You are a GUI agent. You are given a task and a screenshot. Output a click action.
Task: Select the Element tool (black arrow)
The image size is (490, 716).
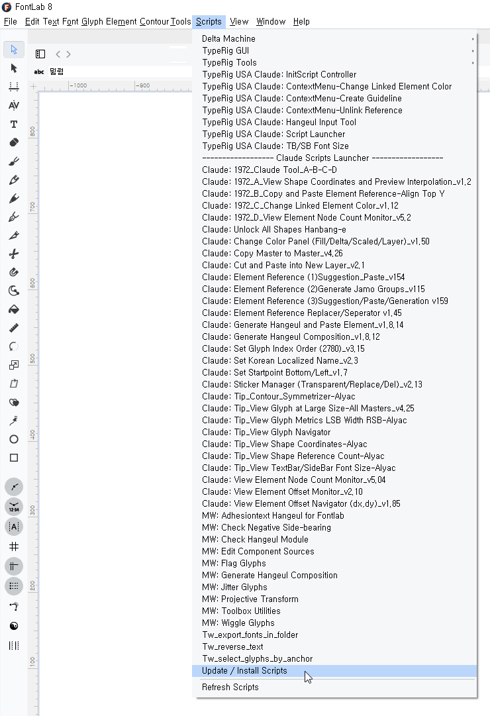tap(14, 68)
